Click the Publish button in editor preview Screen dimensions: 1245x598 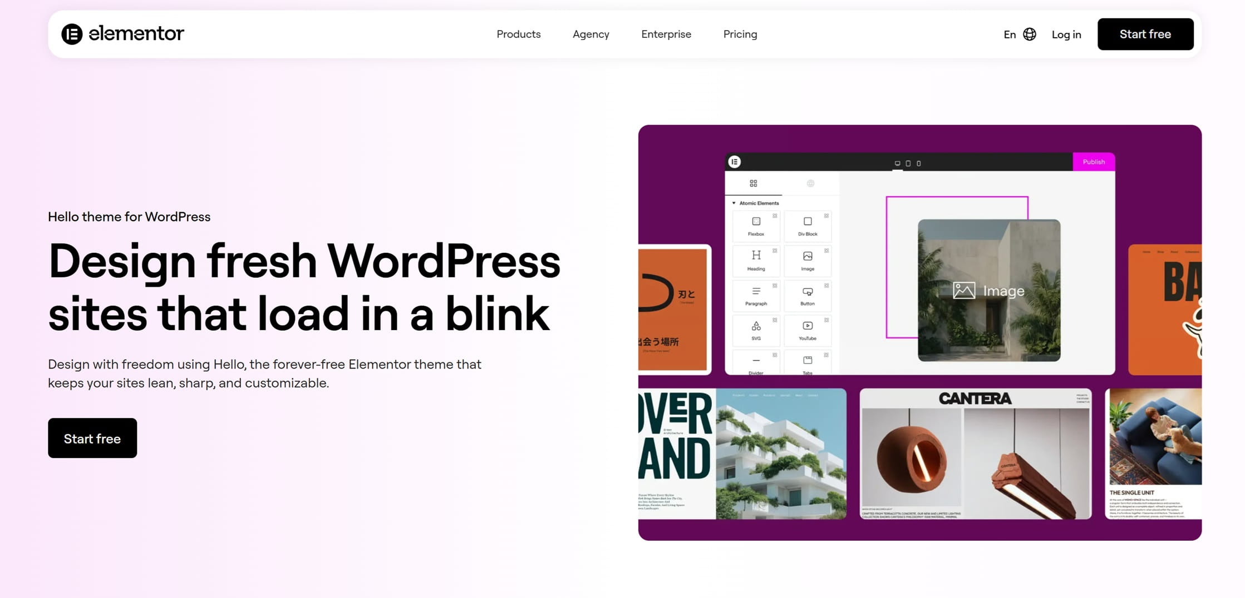click(1093, 162)
